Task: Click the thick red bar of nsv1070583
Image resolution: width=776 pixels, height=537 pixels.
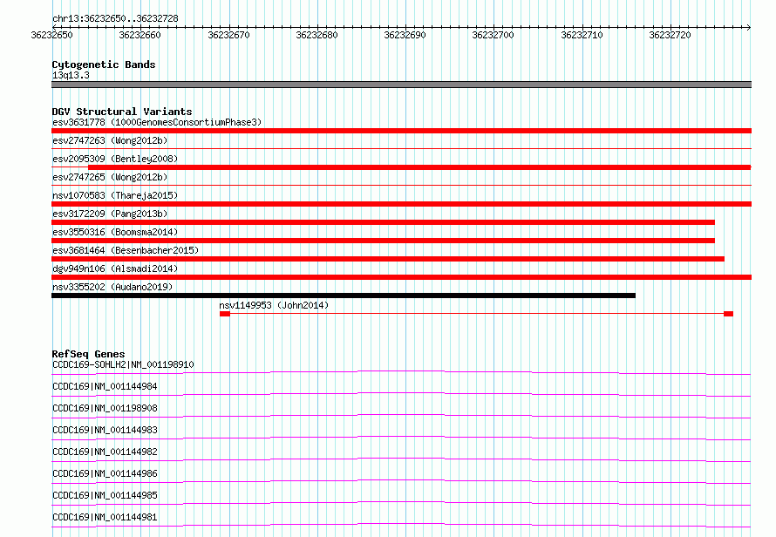Action: (x=401, y=204)
